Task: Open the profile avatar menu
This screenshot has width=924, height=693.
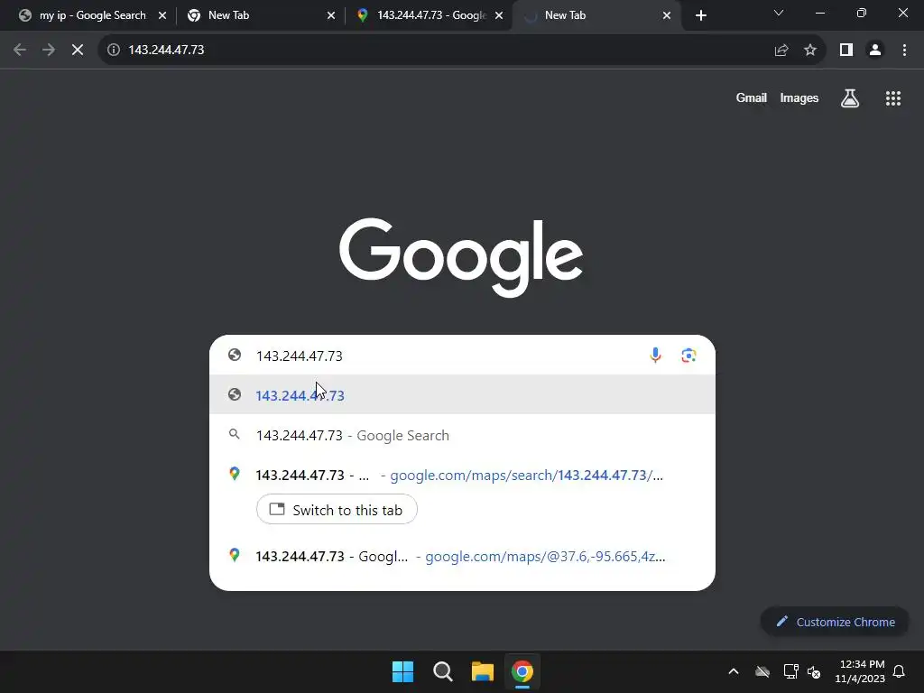Action: coord(875,51)
